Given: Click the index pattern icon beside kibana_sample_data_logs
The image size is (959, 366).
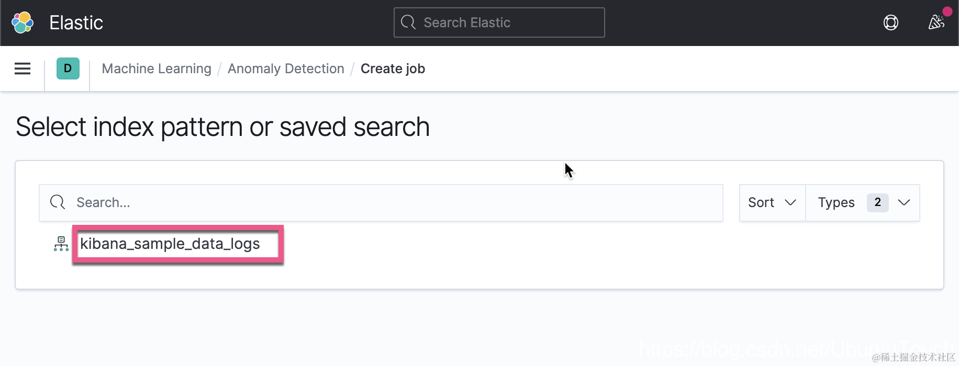Looking at the screenshot, I should (x=61, y=244).
